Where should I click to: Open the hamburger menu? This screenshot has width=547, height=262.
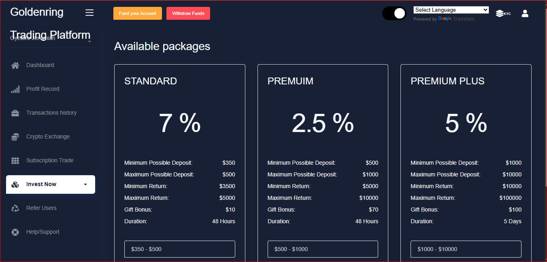click(x=89, y=13)
